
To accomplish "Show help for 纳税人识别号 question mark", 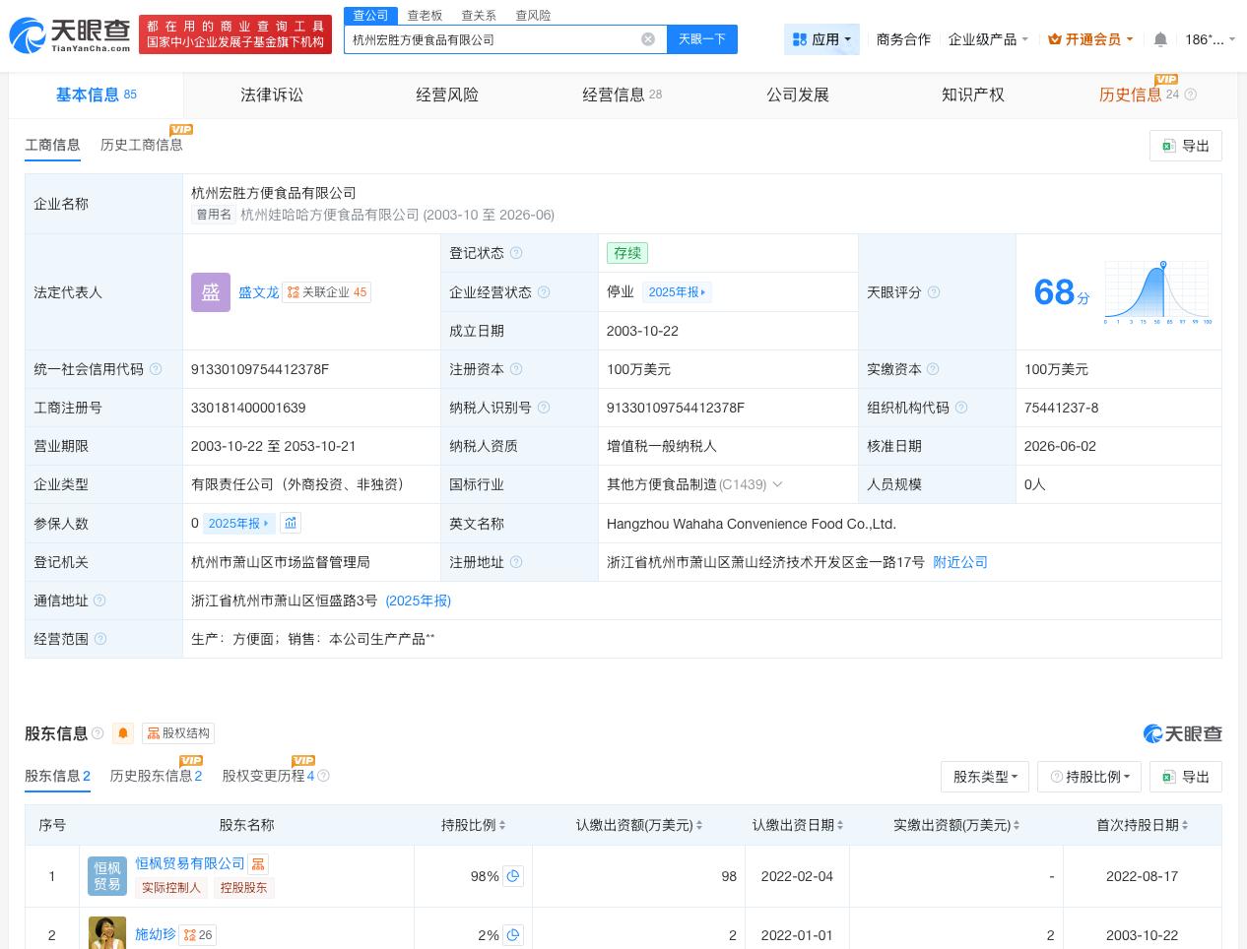I will (x=544, y=408).
